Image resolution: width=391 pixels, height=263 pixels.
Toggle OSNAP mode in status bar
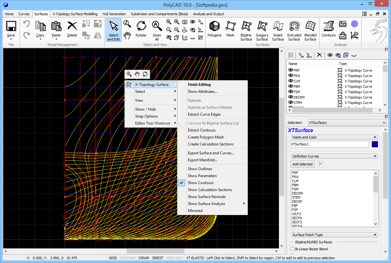144,258
